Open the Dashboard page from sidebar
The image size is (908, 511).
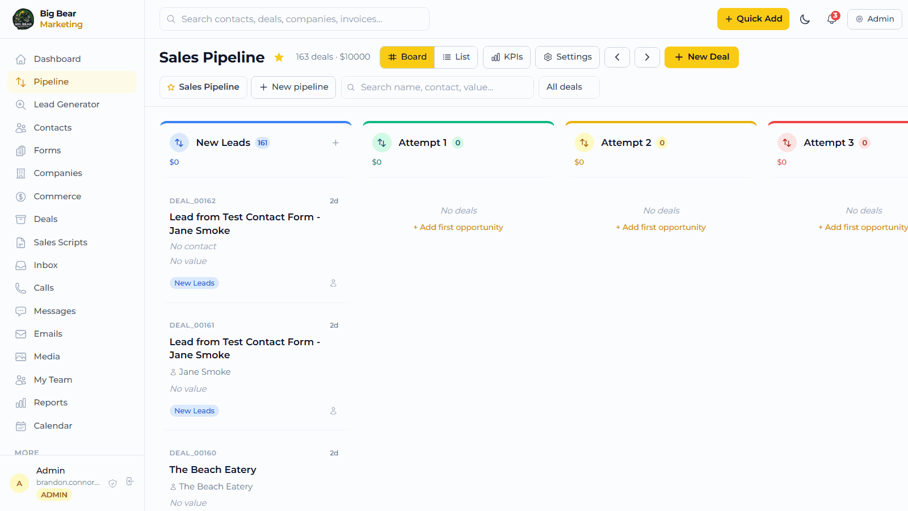coord(72,59)
